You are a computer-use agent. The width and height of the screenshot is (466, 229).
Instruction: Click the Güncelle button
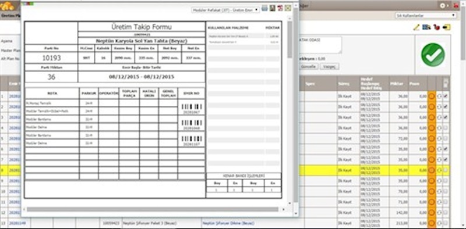tap(309, 66)
